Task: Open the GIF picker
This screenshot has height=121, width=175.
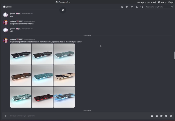Action: pos(157,116)
